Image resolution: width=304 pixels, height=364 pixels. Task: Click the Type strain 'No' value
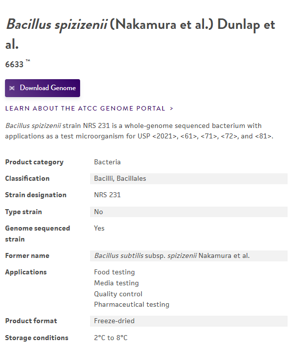99,212
